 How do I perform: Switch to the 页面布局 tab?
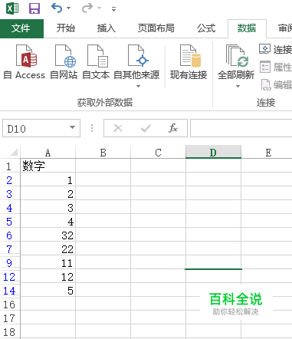point(156,28)
